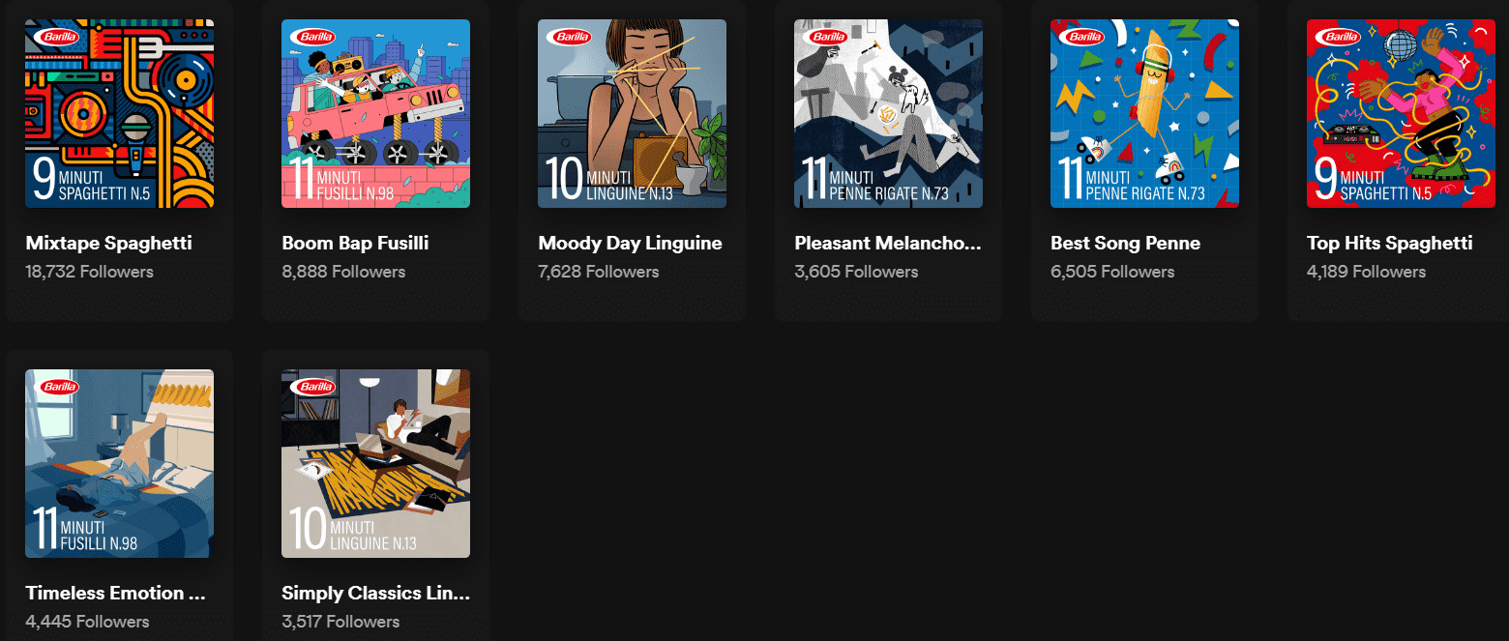Image resolution: width=1509 pixels, height=641 pixels.
Task: Open the Boom Bap Fusilli playlist cover
Action: point(375,112)
